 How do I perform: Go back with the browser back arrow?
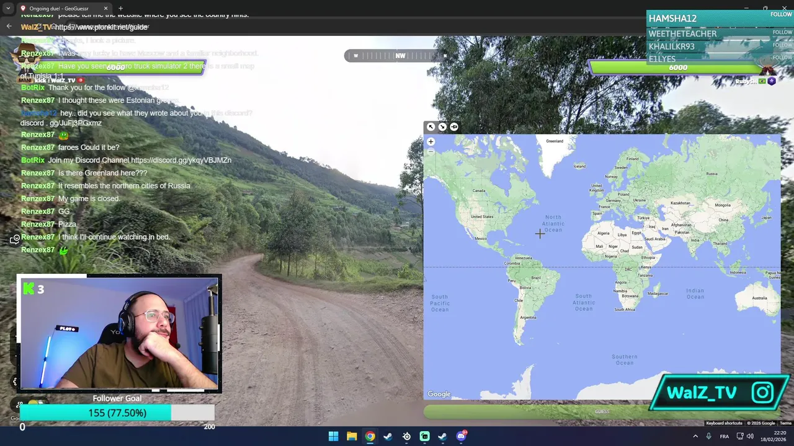tap(9, 26)
